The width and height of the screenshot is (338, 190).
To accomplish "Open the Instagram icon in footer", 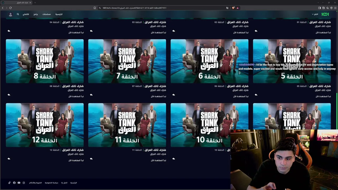I will coord(24,183).
